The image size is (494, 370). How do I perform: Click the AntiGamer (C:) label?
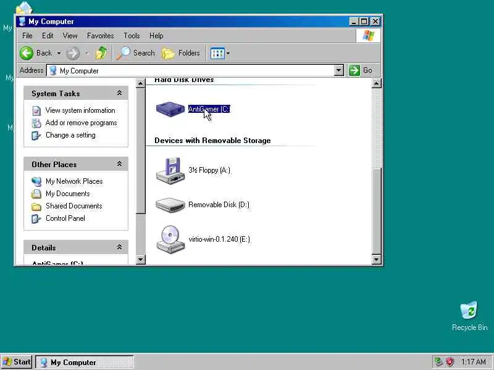click(x=209, y=109)
